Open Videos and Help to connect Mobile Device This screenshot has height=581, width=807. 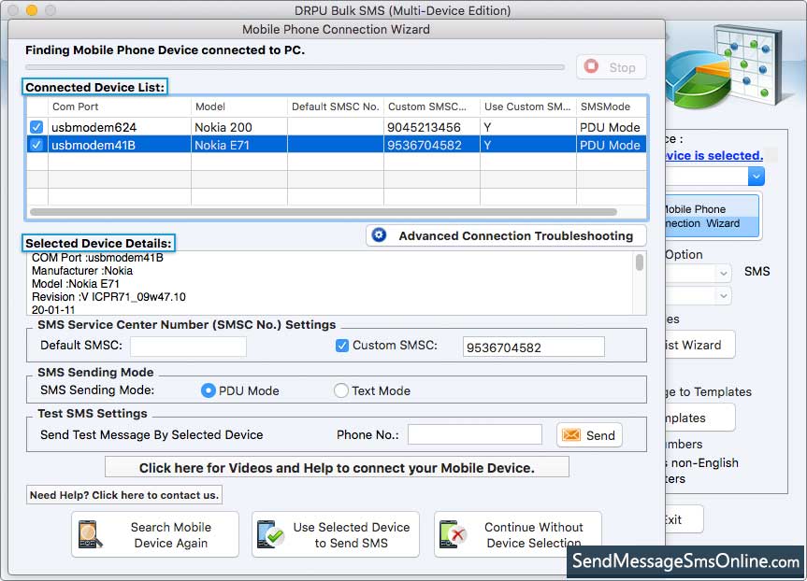[x=337, y=467]
